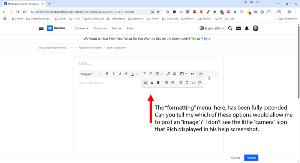This screenshot has width=300, height=163.
Task: Toggle strikethrough text formatting
Action: click(x=126, y=74)
